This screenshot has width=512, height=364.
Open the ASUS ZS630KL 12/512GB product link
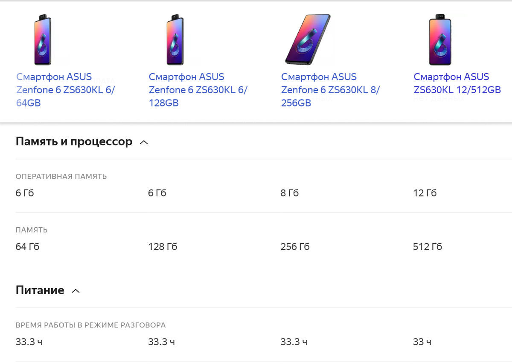tap(457, 83)
